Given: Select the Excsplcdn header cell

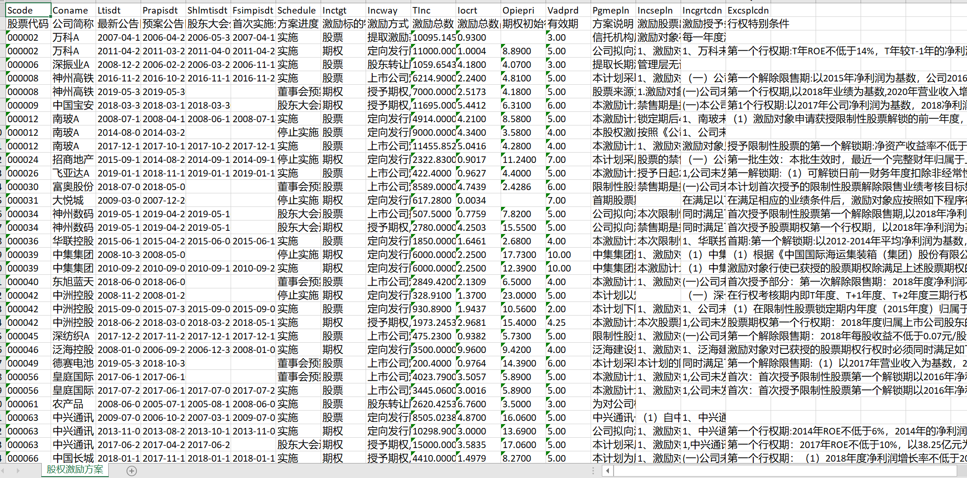Looking at the screenshot, I should pos(748,10).
